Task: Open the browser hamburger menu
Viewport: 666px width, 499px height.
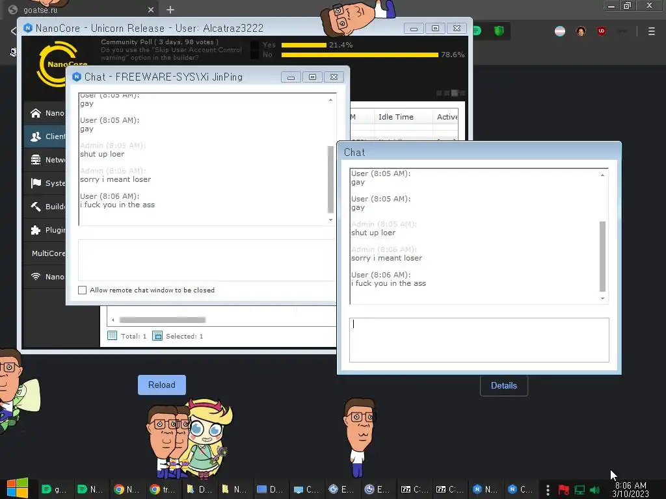Action: coord(651,31)
